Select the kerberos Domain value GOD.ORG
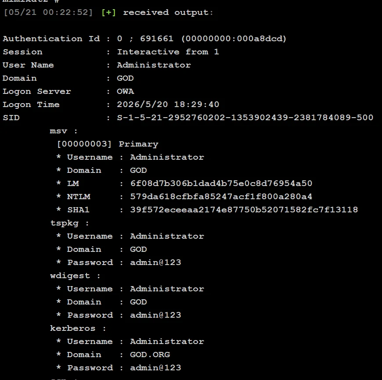 pyautogui.click(x=150, y=355)
